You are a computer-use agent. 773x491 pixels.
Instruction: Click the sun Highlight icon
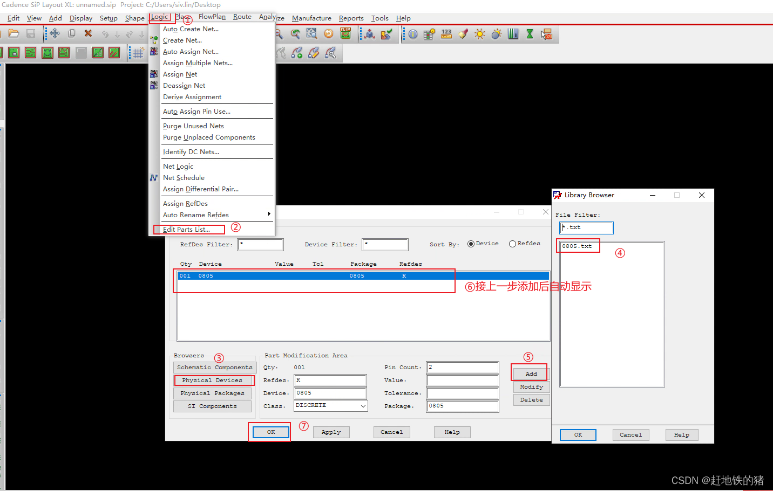pos(480,34)
